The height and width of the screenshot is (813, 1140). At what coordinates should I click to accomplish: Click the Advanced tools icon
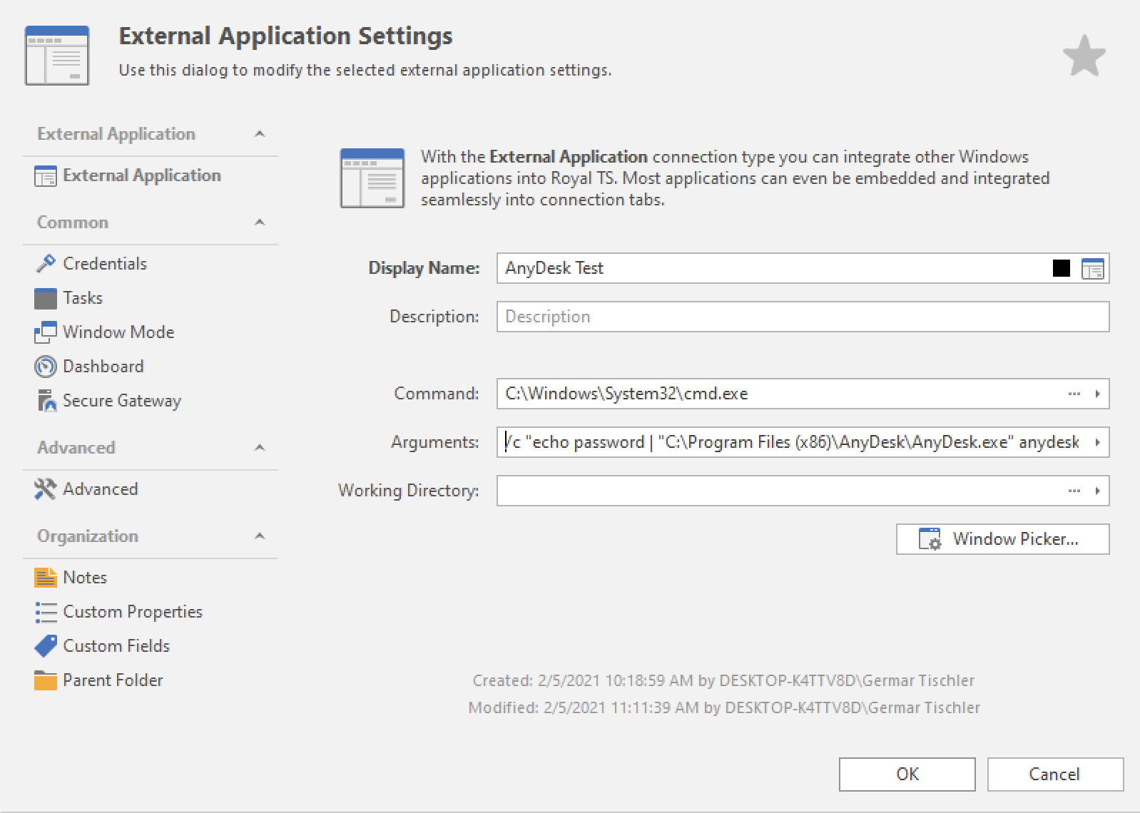pyautogui.click(x=45, y=489)
